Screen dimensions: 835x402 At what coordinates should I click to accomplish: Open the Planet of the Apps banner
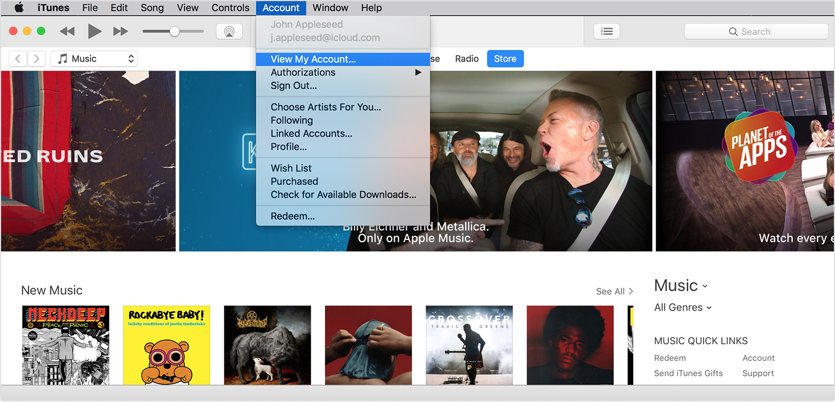[745, 161]
